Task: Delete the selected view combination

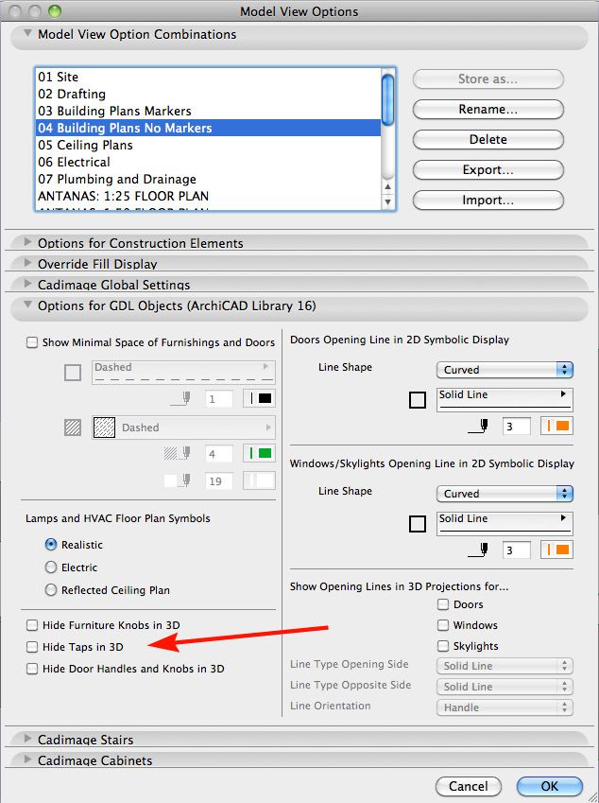Action: 488,139
